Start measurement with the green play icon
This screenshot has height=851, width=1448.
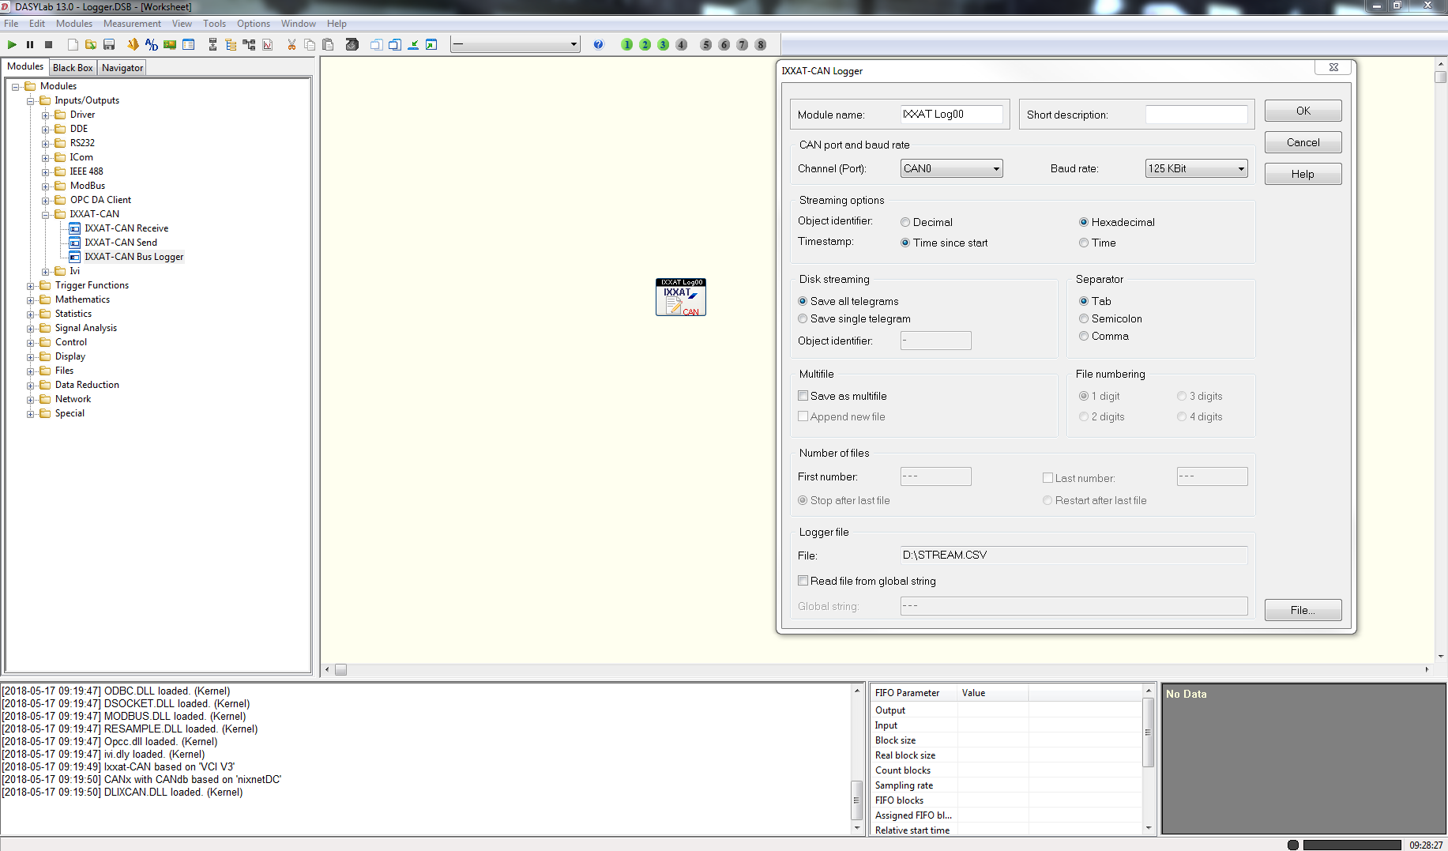point(12,45)
